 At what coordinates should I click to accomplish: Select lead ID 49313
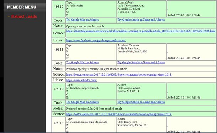pos(59,123)
